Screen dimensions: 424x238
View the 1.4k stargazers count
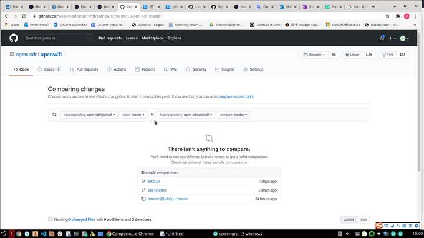tap(369, 55)
